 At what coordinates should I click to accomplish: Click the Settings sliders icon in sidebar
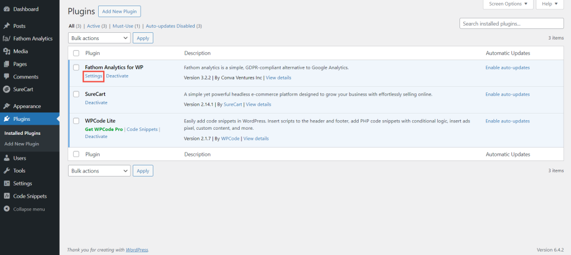coord(6,183)
